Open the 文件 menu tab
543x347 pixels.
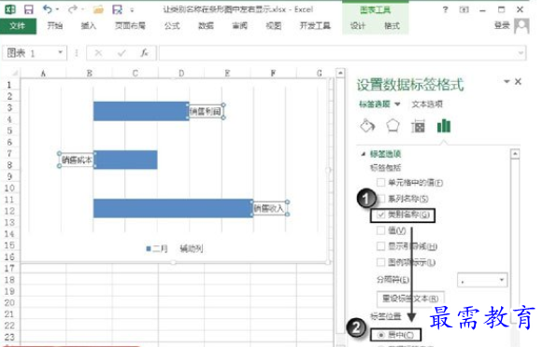18,26
